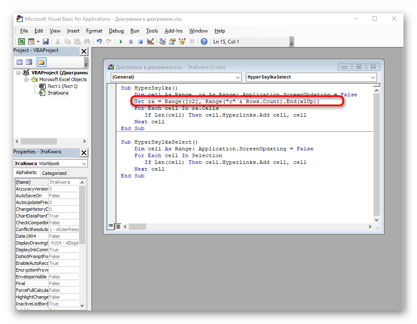The image size is (417, 324).
Task: Toggle Folders view in Project panel
Action: [41, 62]
